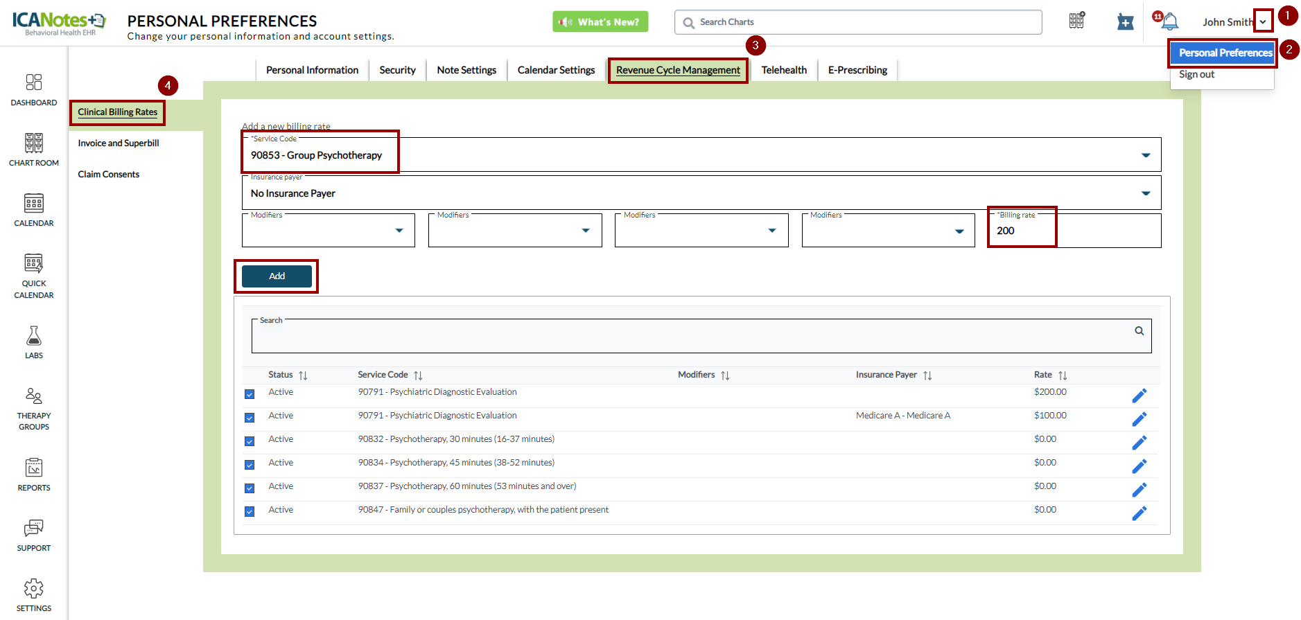Select Invoice and Superbill link
This screenshot has width=1301, height=620.
tap(119, 143)
